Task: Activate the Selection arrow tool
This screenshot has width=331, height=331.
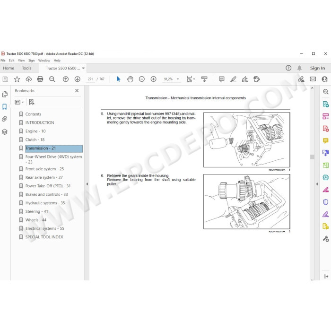Action: pos(118,79)
